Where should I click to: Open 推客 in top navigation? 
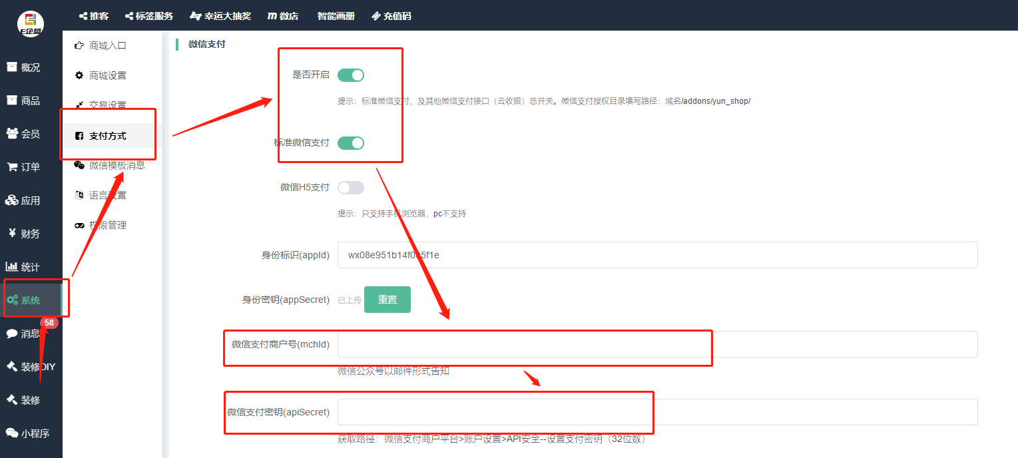point(93,16)
